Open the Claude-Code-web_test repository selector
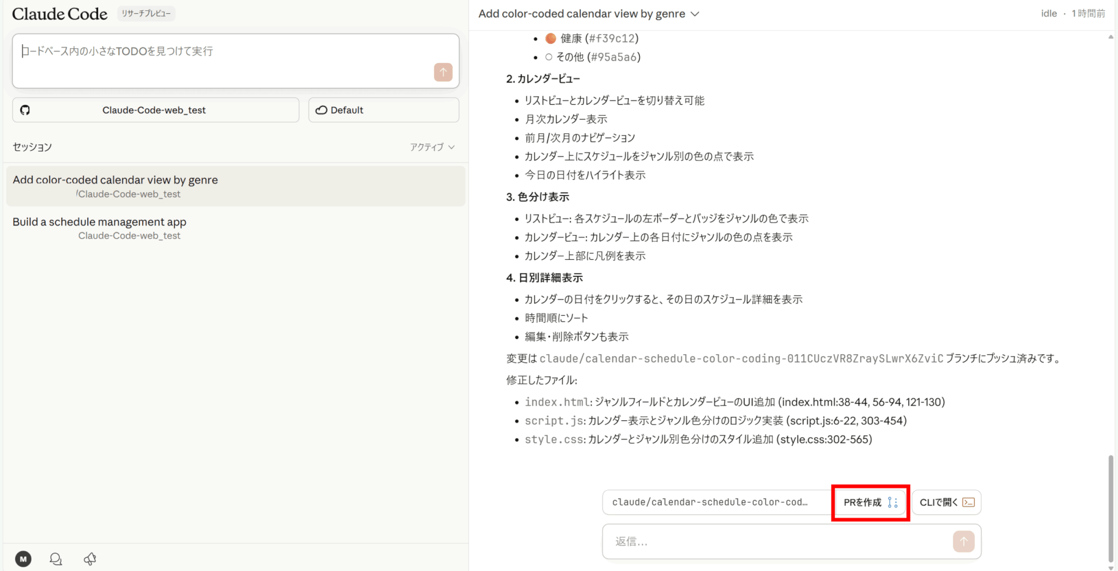1118x571 pixels. point(156,110)
